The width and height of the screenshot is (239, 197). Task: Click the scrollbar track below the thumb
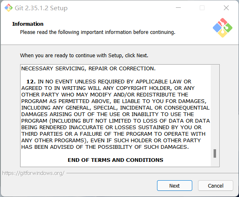[x=215, y=162]
